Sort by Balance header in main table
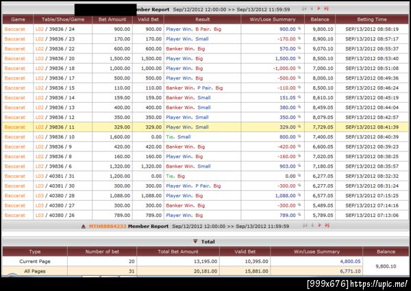411x291 pixels. click(x=319, y=19)
